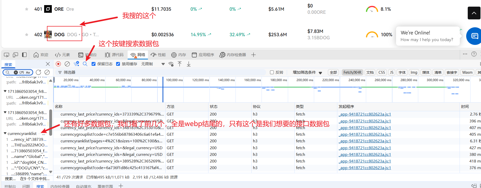Open the 问题 issues drawer tab
The height and width of the screenshot is (188, 481).
coord(26,186)
